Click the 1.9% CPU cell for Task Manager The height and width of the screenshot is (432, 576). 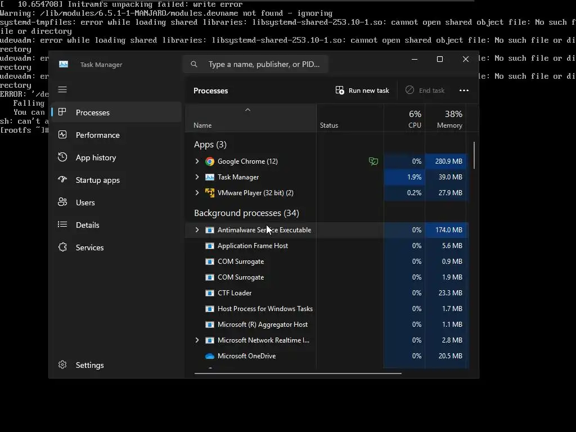point(404,177)
